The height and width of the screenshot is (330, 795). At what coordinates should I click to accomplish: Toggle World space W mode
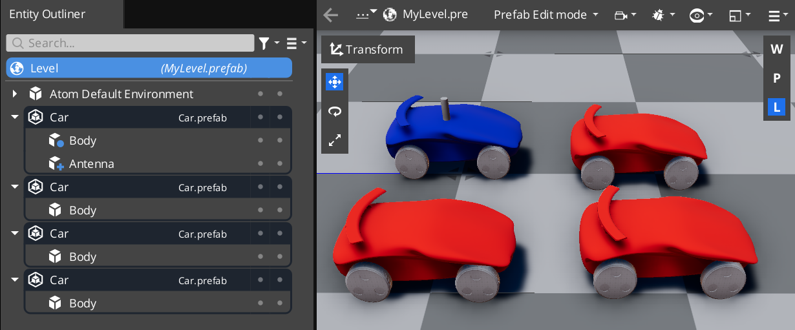pos(776,49)
